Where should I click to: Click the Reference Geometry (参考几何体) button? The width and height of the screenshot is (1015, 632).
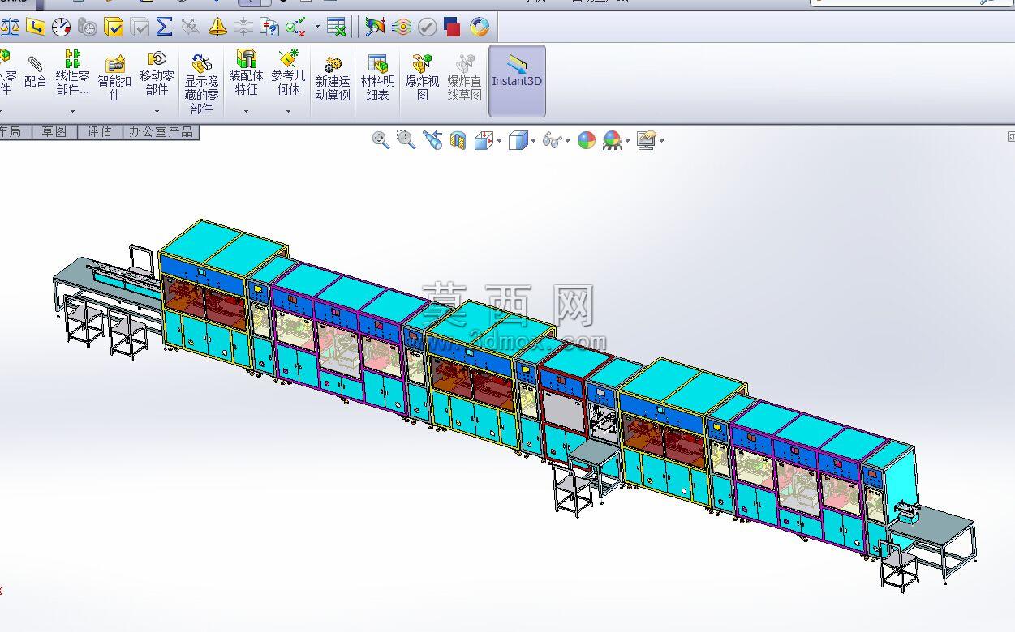[x=288, y=77]
